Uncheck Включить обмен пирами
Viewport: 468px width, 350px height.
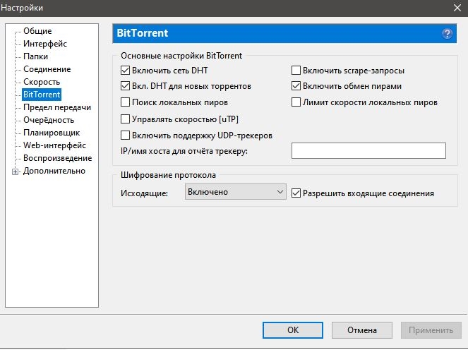tap(296, 86)
